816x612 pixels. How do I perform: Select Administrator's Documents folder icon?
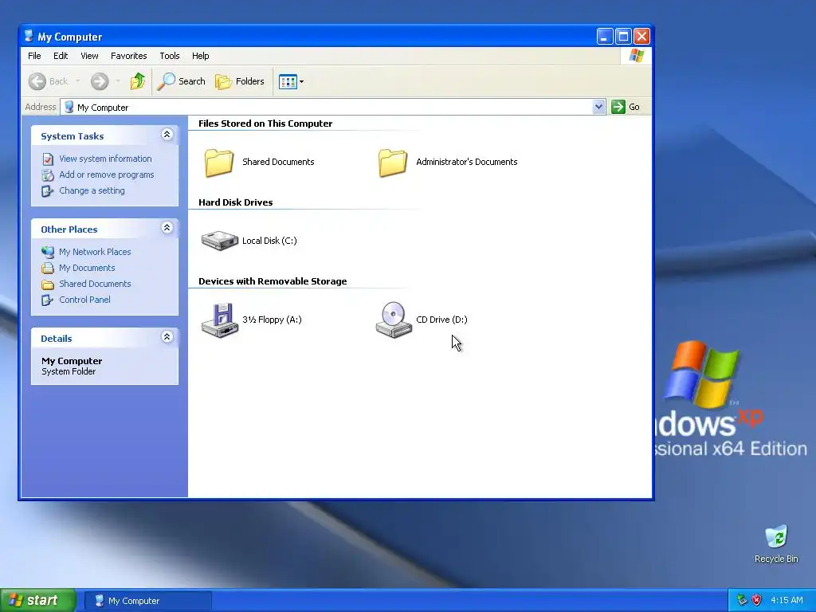point(392,163)
